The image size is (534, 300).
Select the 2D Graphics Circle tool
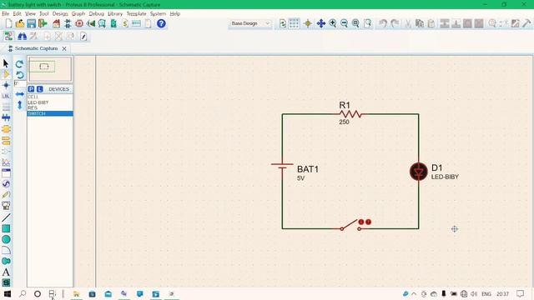coord(6,239)
